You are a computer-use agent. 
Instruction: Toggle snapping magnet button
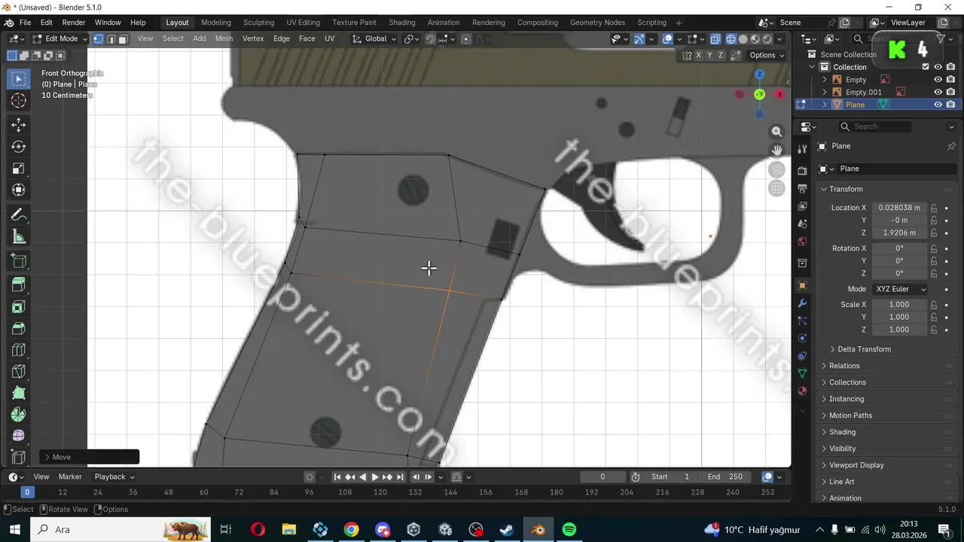pyautogui.click(x=430, y=39)
